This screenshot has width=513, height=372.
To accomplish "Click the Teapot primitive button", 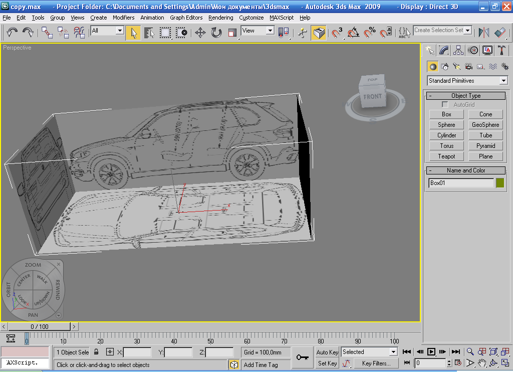I will 446,156.
